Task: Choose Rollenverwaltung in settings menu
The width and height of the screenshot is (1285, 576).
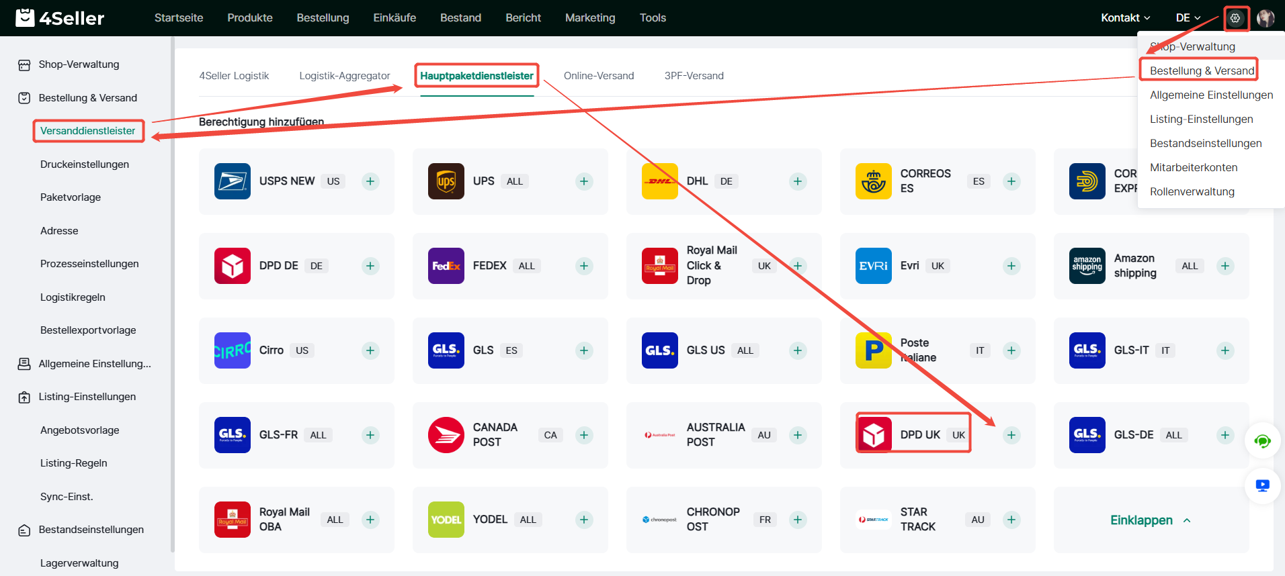Action: tap(1192, 191)
